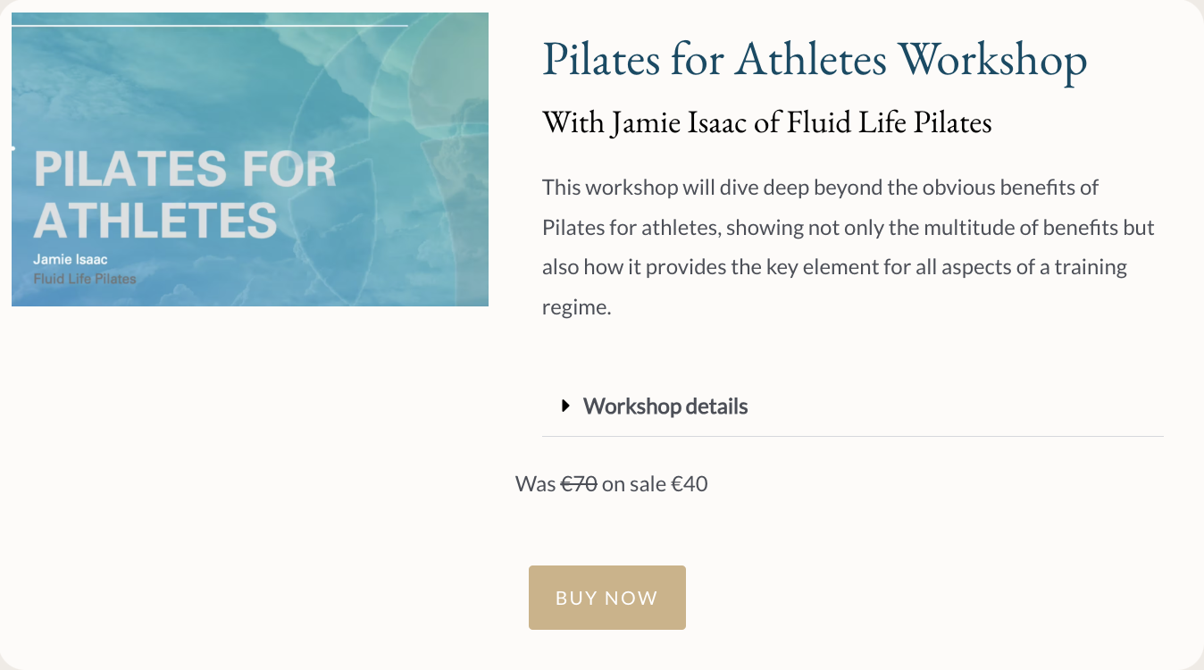Screen dimensions: 1204x670
Task: Click the white line atop the thumbnail
Action: (210, 26)
